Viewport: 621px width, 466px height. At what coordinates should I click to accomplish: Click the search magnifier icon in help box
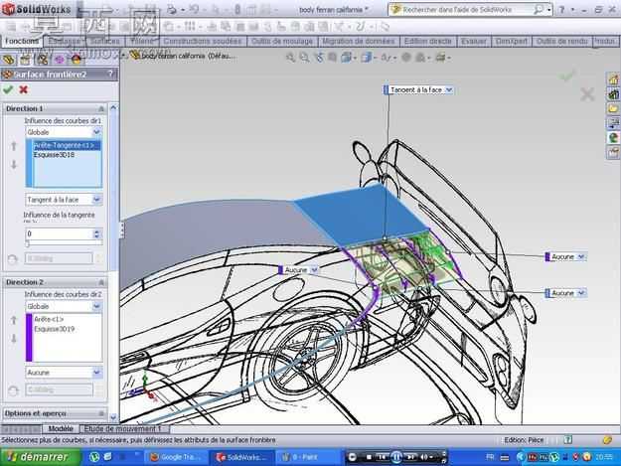point(538,10)
